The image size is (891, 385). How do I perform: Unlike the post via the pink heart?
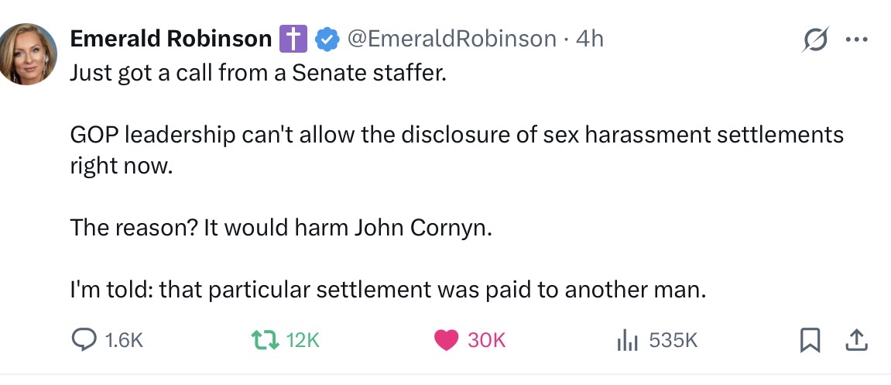tap(446, 339)
